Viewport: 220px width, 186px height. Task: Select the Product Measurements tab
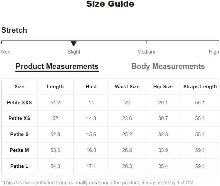(57, 66)
